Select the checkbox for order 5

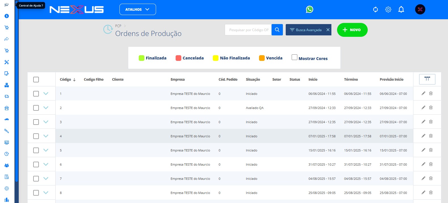(x=36, y=150)
